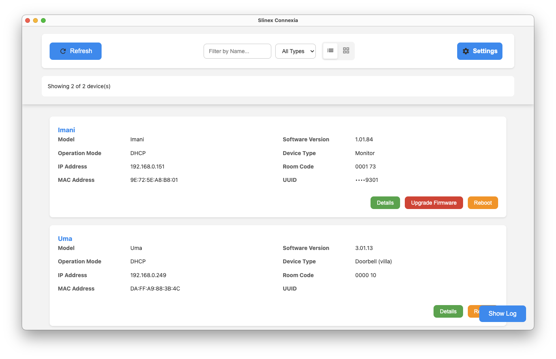Upgrade Firmware on the Imani device
Image resolution: width=556 pixels, height=359 pixels.
434,203
